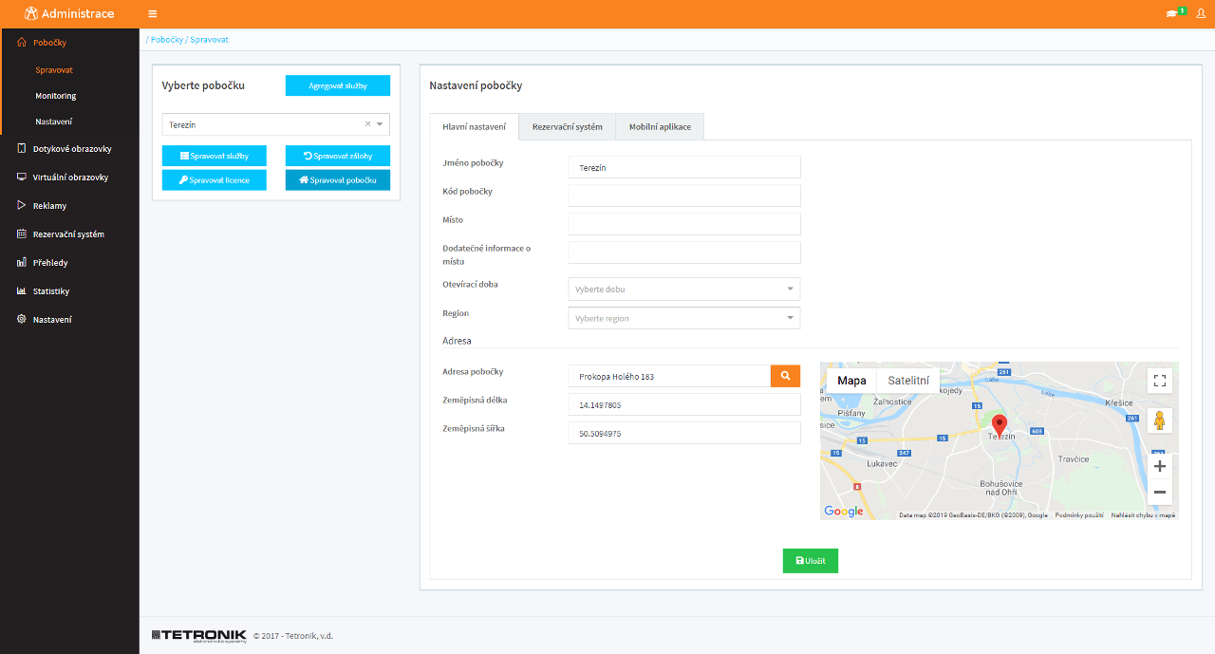Screen dimensions: 1215x654
Task: Open the user profile icon
Action: point(1201,14)
